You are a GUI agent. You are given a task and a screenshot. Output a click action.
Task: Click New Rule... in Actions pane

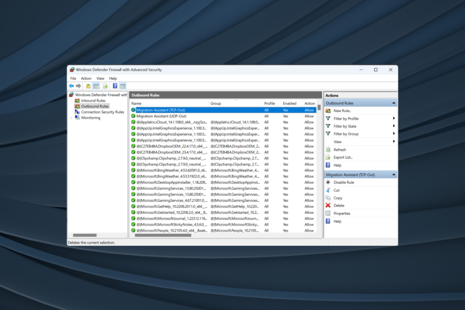342,111
